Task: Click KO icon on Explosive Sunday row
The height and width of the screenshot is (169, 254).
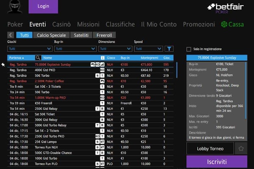Action: click(x=97, y=65)
